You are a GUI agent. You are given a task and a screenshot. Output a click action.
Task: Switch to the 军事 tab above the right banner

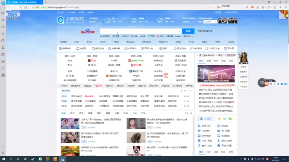[209, 61]
